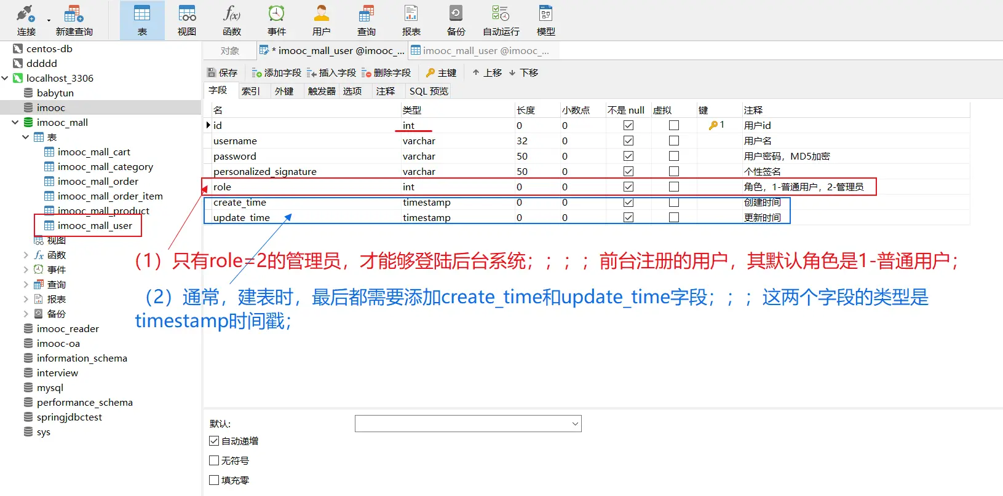Open the 视图 views toolbar icon
The image size is (1003, 496).
tap(187, 20)
